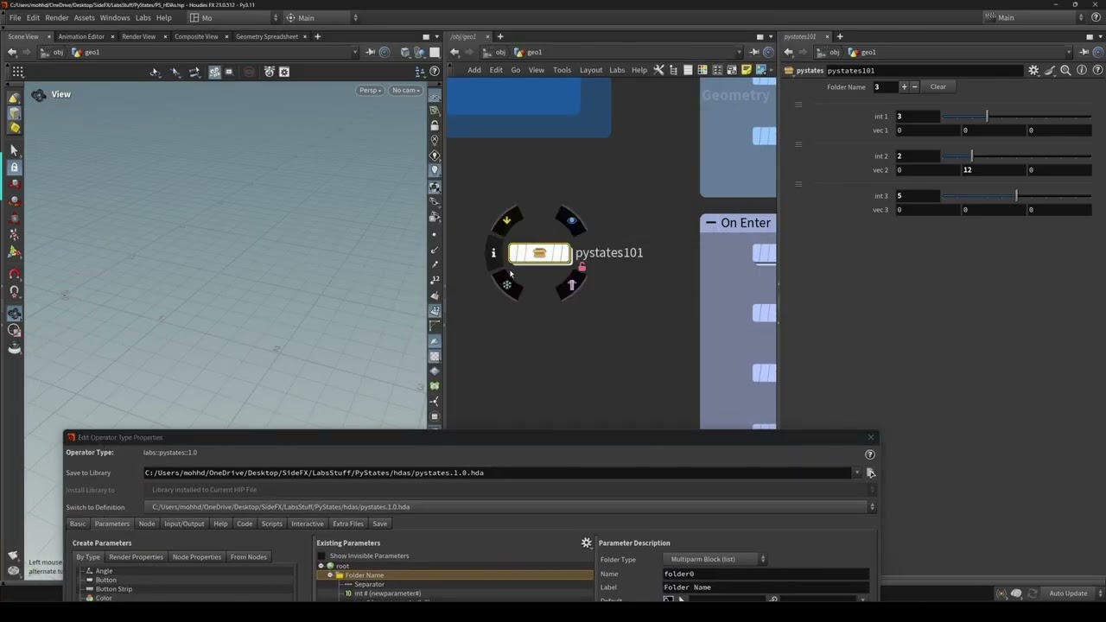The height and width of the screenshot is (622, 1106).
Task: Switch to the Geometry Spreadsheet tab
Action: [x=266, y=36]
